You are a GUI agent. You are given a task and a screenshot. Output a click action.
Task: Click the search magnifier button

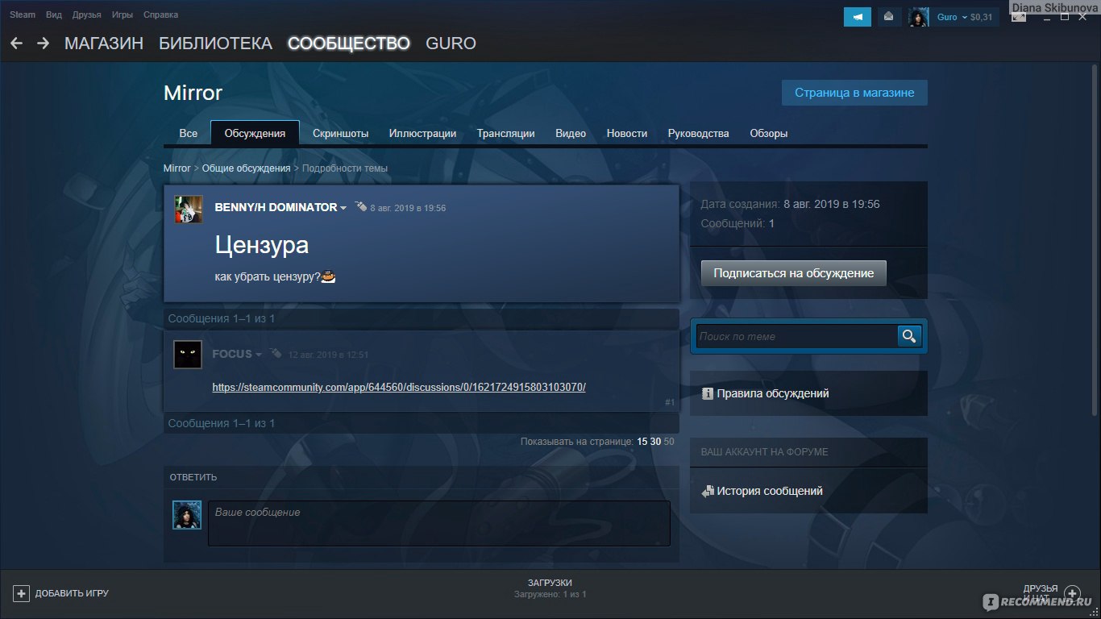(909, 336)
